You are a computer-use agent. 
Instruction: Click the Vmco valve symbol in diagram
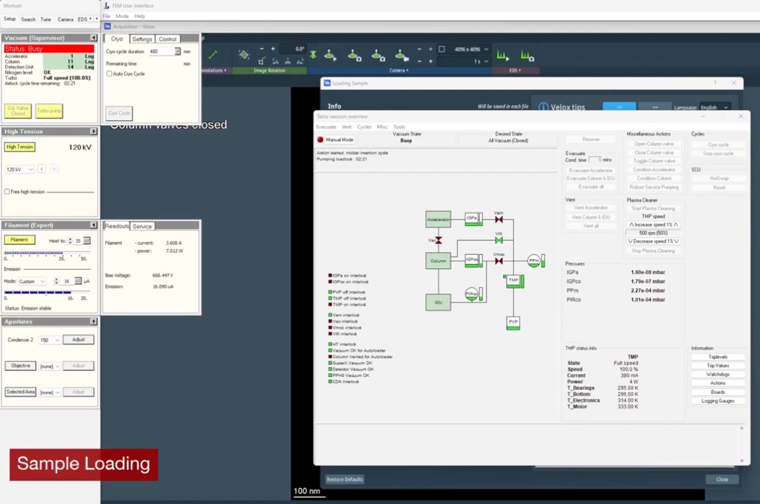pos(498,261)
